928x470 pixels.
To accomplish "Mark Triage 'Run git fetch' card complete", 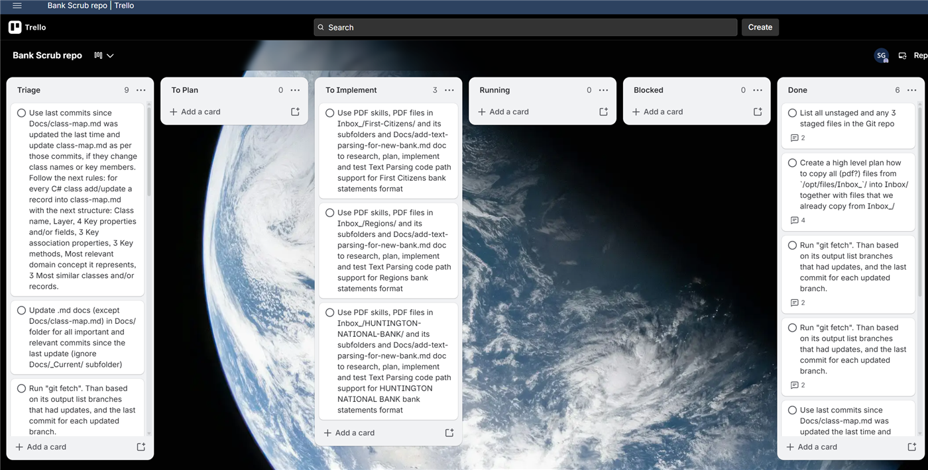I will click(21, 389).
